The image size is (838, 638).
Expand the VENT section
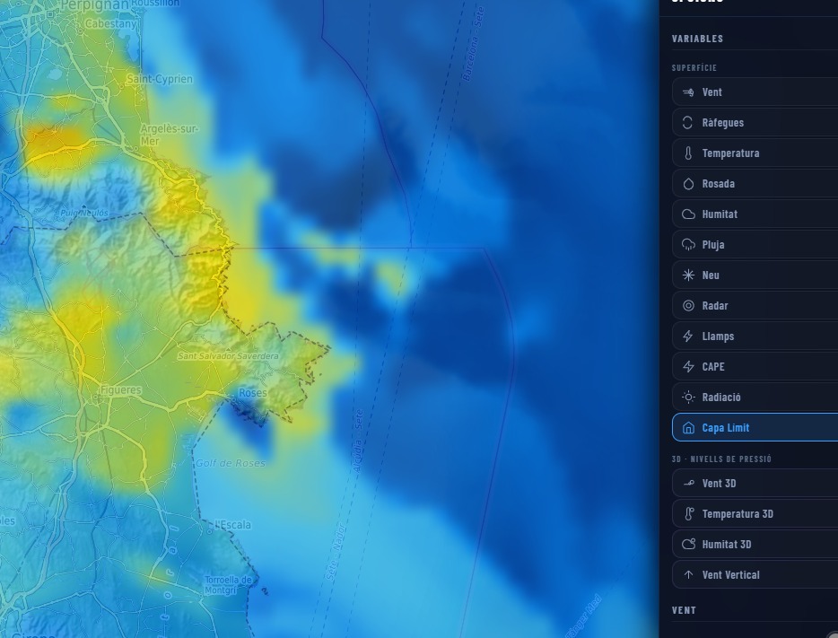pyautogui.click(x=684, y=609)
